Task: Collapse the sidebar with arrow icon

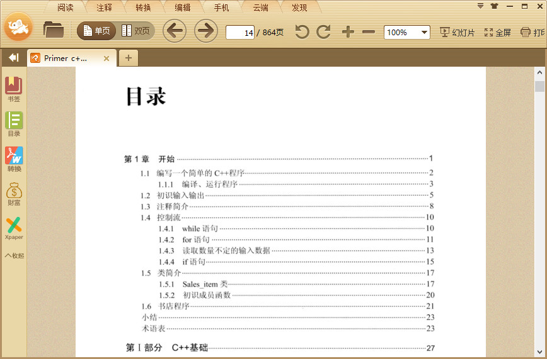Action: pos(14,57)
